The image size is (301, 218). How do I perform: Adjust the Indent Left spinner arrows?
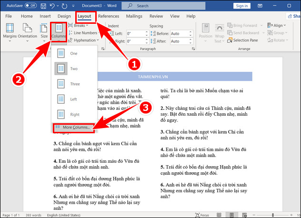coord(147,34)
